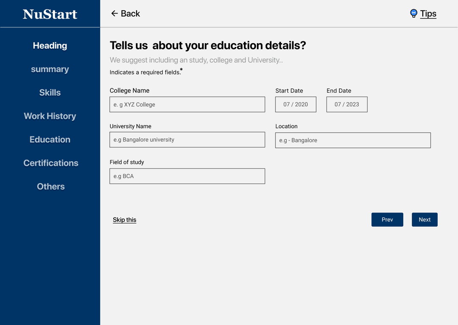
Task: Go to the Heading section
Action: pos(50,46)
